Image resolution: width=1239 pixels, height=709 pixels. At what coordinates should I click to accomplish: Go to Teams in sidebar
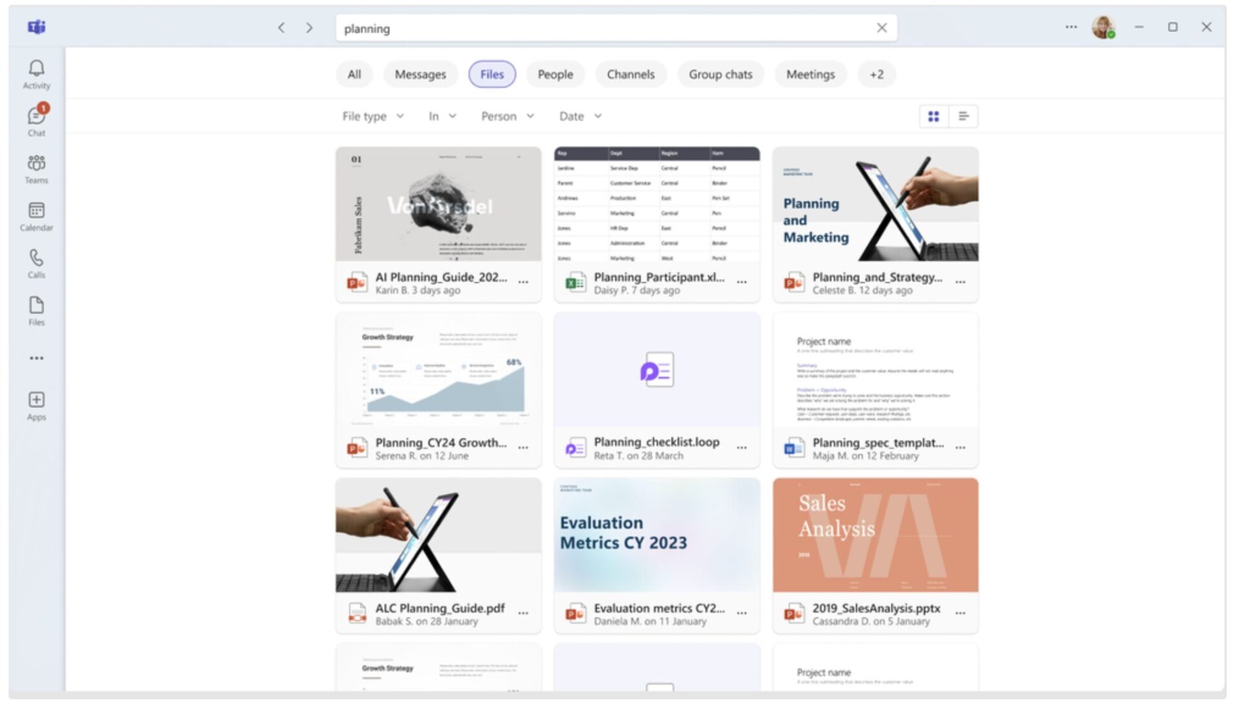pos(36,168)
